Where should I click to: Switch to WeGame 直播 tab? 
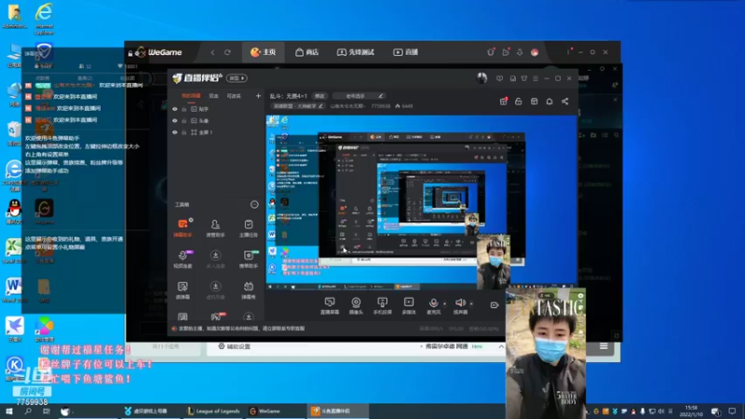tap(405, 52)
